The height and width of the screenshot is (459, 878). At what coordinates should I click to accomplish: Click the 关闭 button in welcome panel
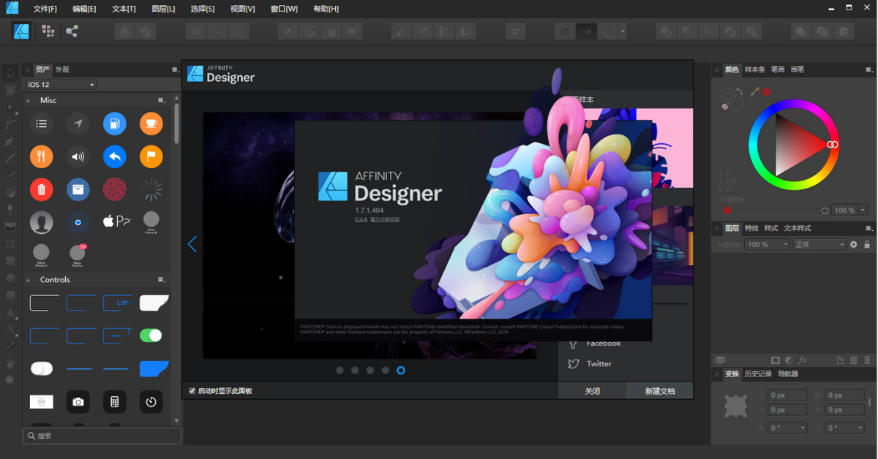pyautogui.click(x=592, y=391)
